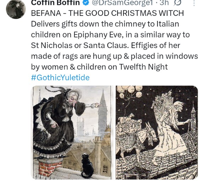Enlarge the color witch-on-chimney illustration
The width and height of the screenshot is (204, 182).
[72, 133]
